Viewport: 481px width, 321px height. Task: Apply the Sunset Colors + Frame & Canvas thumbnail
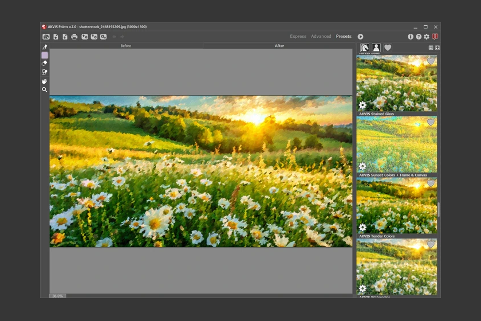397,206
